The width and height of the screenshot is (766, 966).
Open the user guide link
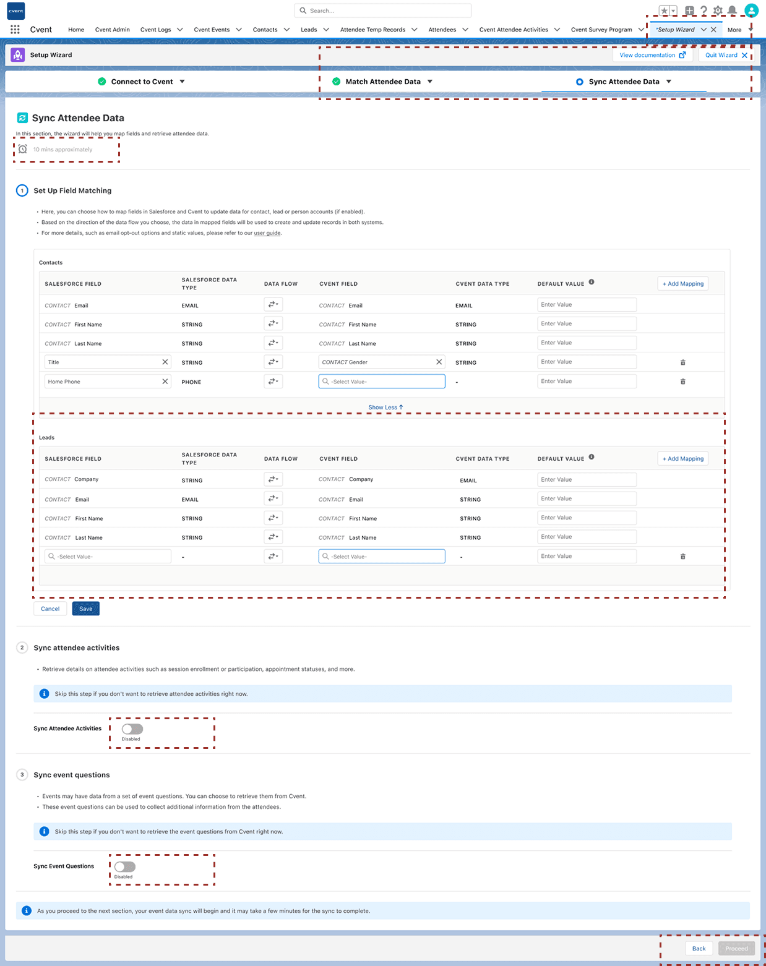pos(267,233)
